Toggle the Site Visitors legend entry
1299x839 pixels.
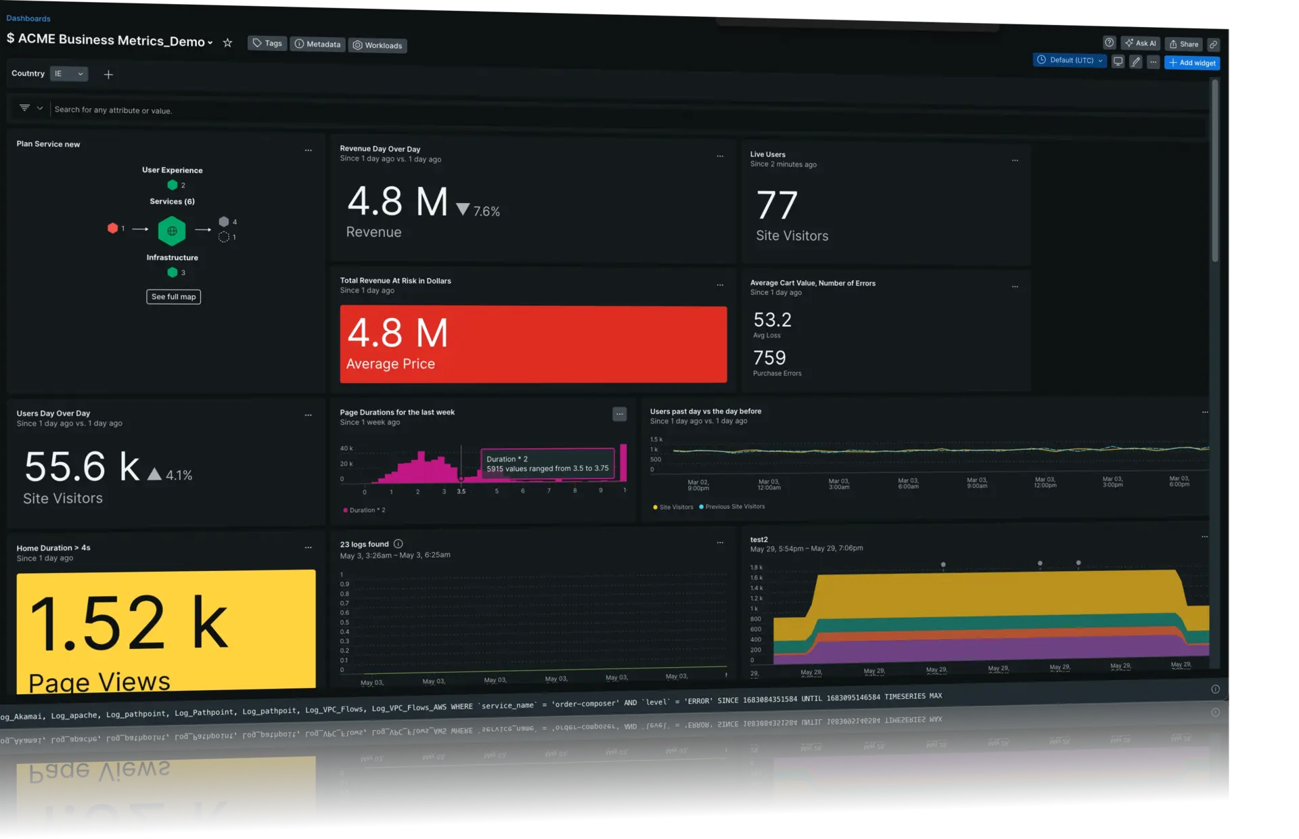[x=673, y=506]
